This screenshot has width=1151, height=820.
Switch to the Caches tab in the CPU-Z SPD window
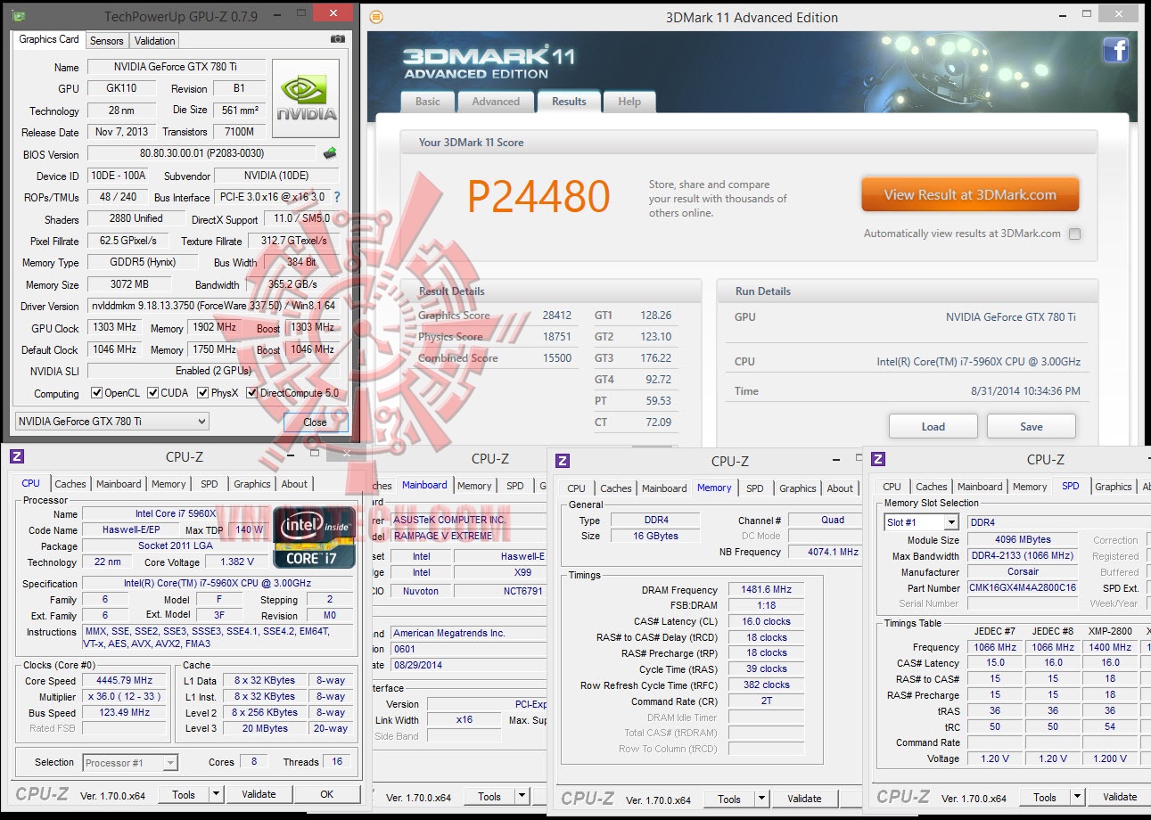(932, 487)
